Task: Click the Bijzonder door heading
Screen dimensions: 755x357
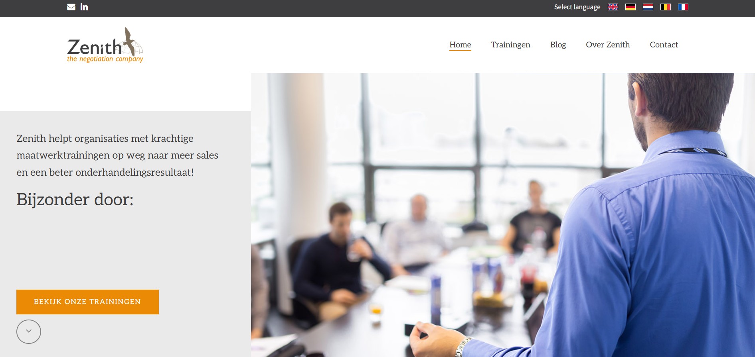Action: tap(75, 199)
